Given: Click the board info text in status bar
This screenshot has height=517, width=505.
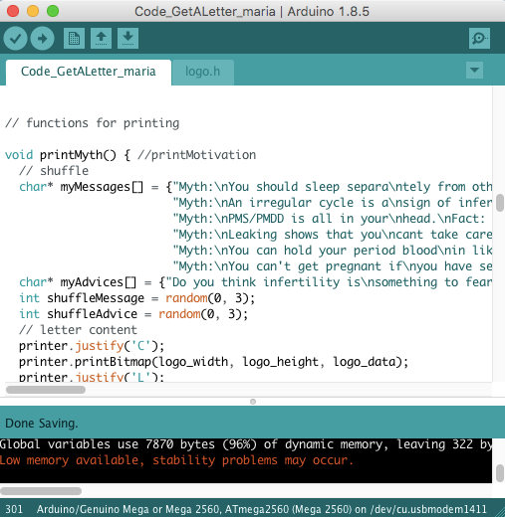Looking at the screenshot, I should 262,509.
